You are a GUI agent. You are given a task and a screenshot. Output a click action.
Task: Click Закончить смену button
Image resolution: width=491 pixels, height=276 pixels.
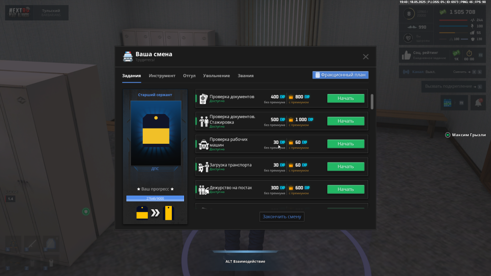pos(282,217)
